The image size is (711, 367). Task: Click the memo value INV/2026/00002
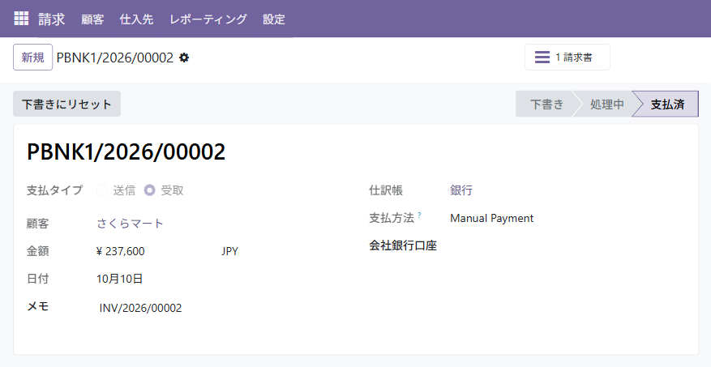point(140,308)
